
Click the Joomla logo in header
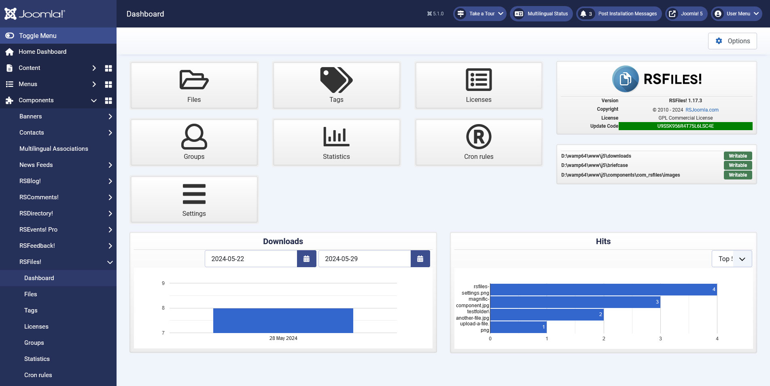click(35, 14)
